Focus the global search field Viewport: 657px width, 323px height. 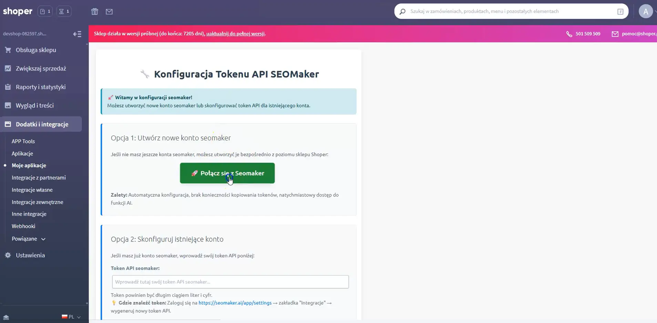click(x=511, y=11)
